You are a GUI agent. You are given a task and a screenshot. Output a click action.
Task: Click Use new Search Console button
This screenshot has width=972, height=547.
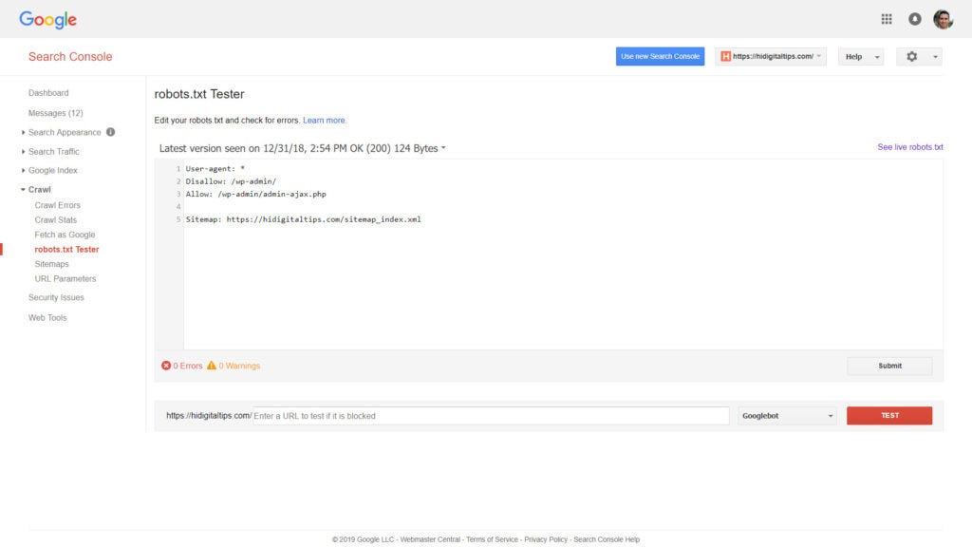pos(660,56)
